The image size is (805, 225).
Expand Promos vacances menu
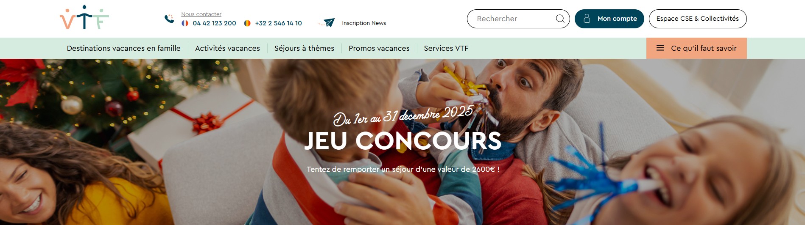point(379,48)
